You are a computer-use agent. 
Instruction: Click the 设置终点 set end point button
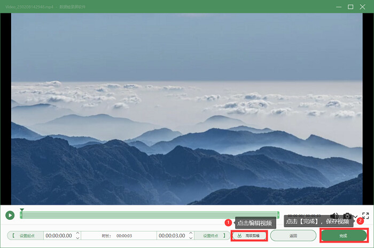point(212,236)
